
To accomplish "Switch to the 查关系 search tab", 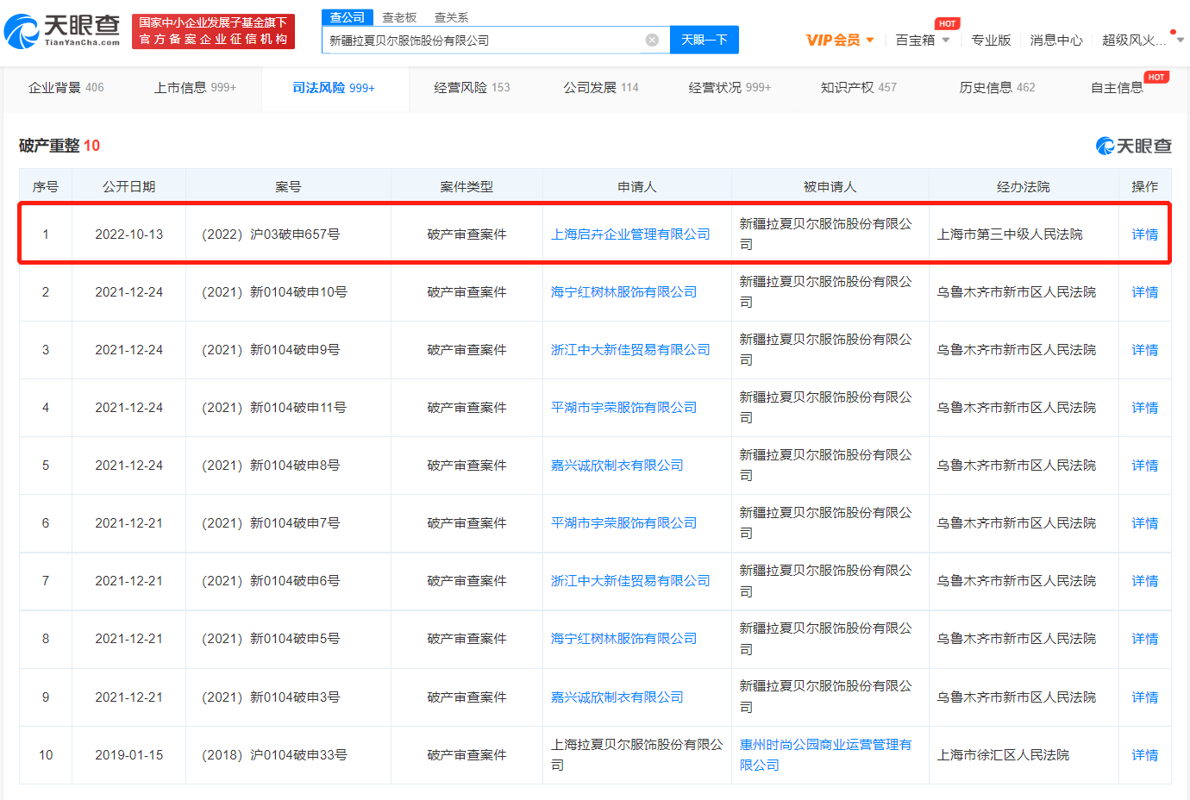I will coord(451,17).
